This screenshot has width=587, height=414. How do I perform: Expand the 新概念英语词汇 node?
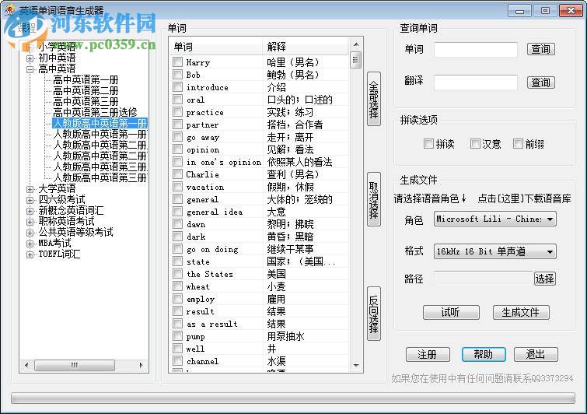point(30,211)
